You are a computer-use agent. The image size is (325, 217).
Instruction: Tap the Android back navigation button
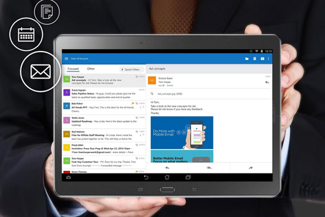[146, 177]
